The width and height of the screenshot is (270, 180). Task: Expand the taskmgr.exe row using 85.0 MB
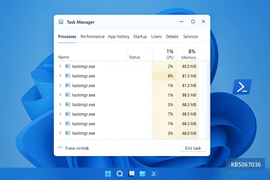click(x=60, y=66)
